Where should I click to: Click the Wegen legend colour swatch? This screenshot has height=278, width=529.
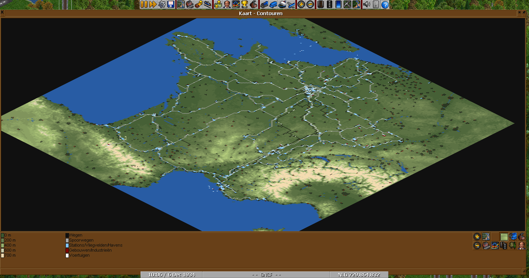[x=67, y=235]
